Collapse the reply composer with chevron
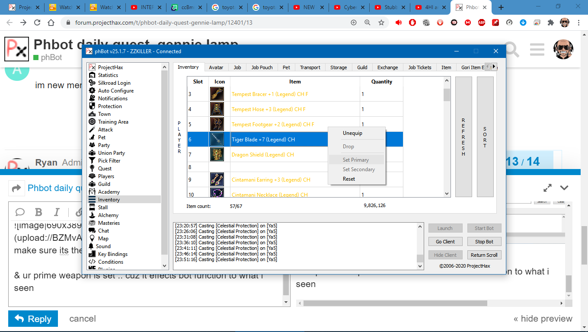 click(564, 188)
